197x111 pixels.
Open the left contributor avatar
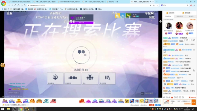(168, 26)
